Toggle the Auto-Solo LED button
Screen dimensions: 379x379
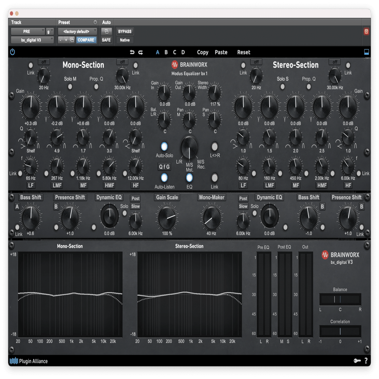coord(164,146)
